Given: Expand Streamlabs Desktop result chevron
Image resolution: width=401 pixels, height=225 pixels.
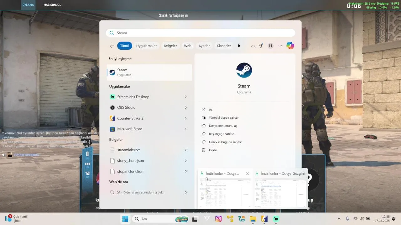Looking at the screenshot, I should click(186, 97).
